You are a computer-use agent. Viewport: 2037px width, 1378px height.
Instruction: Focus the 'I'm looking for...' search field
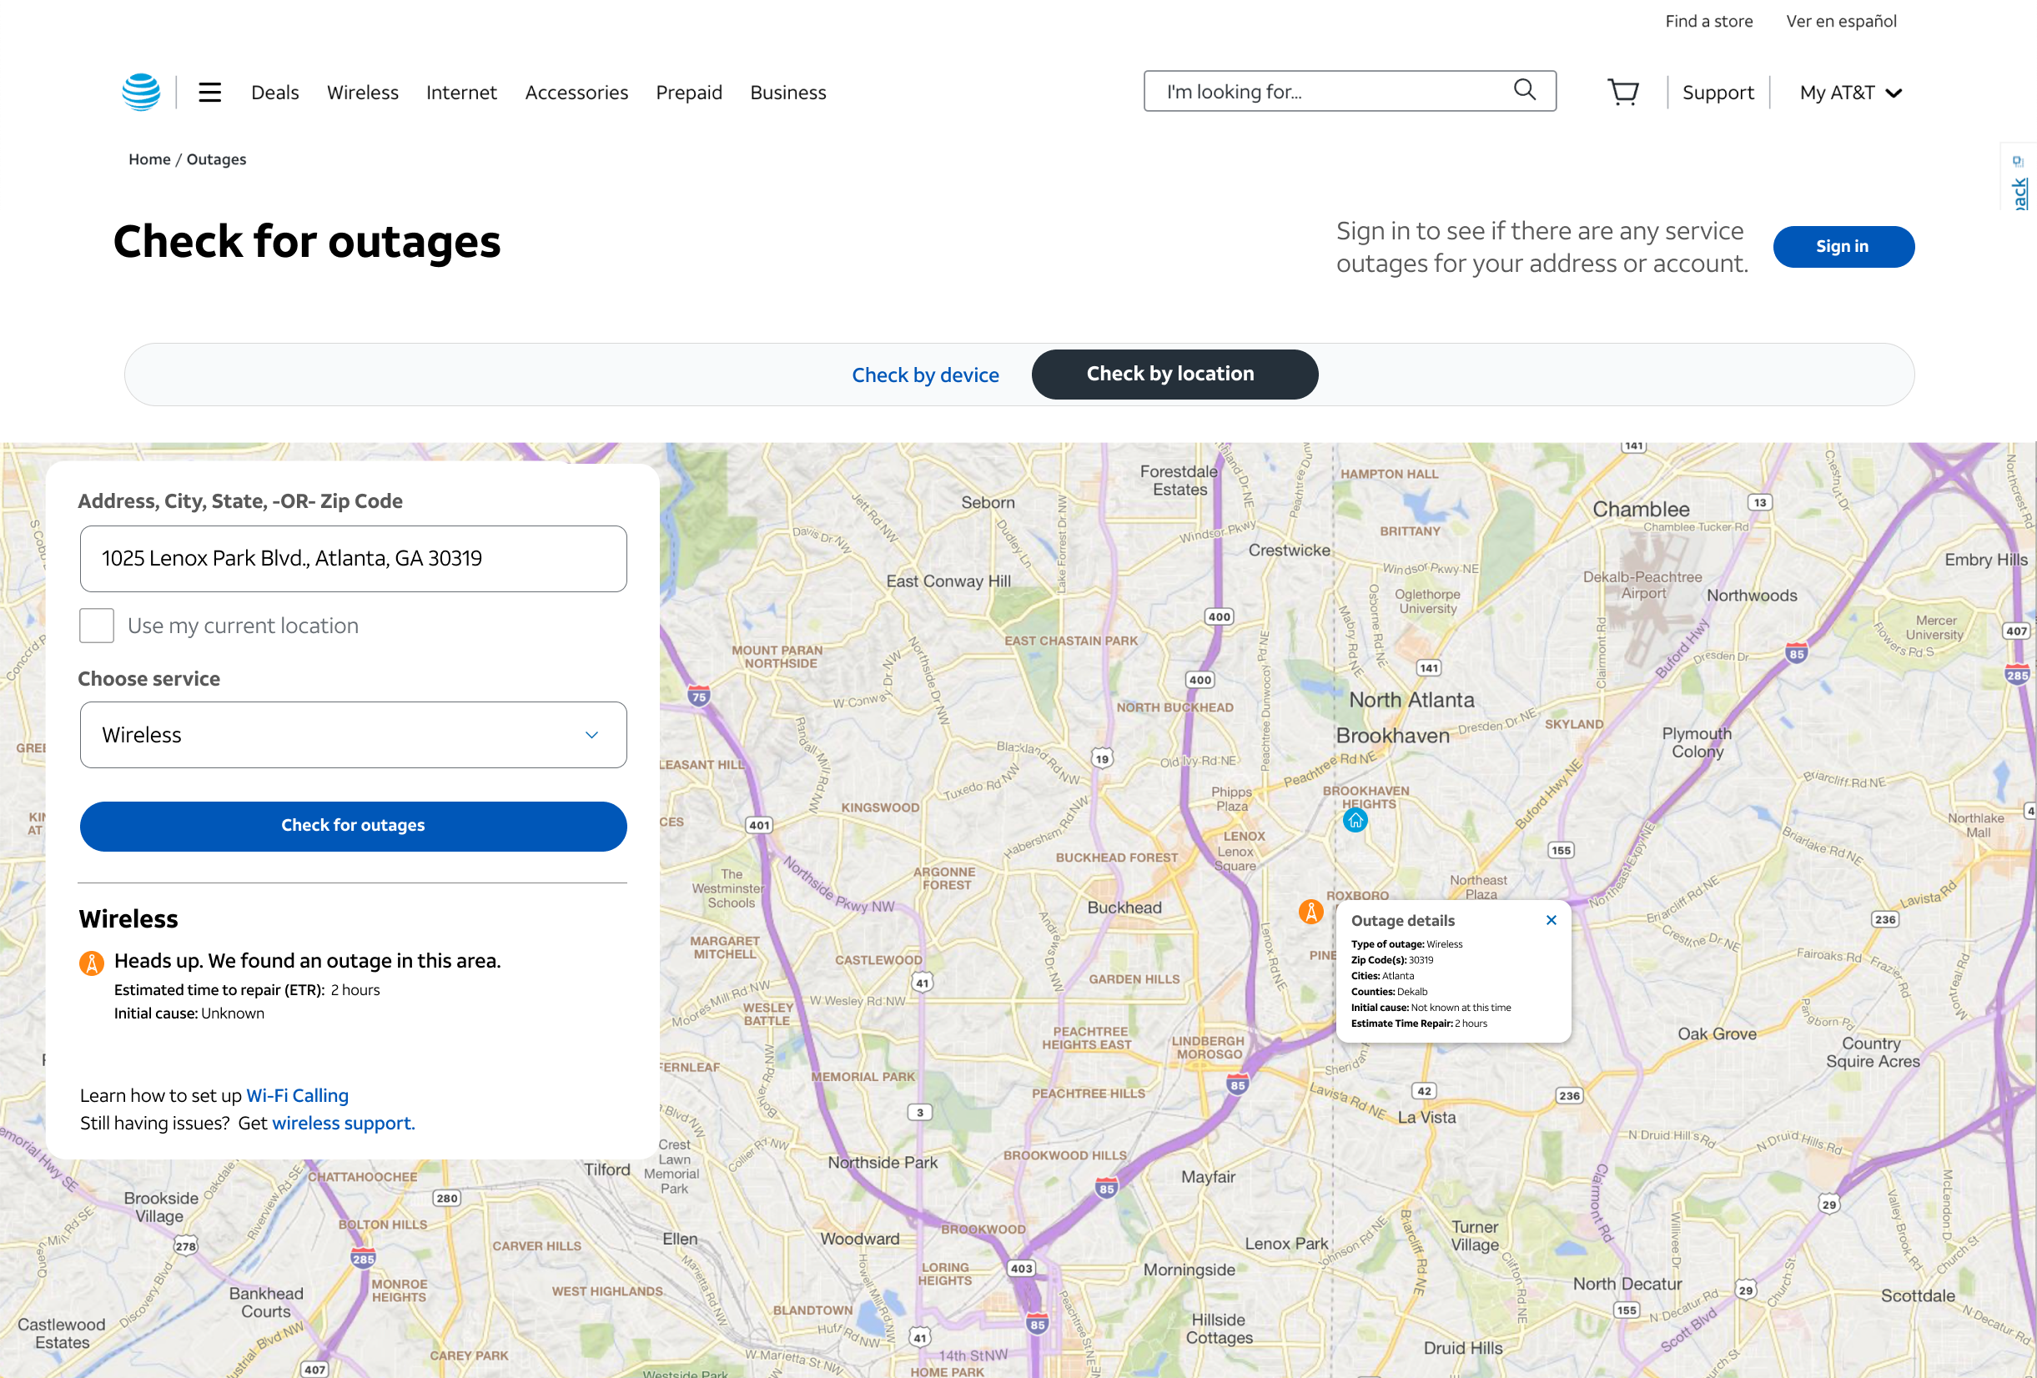[1350, 91]
